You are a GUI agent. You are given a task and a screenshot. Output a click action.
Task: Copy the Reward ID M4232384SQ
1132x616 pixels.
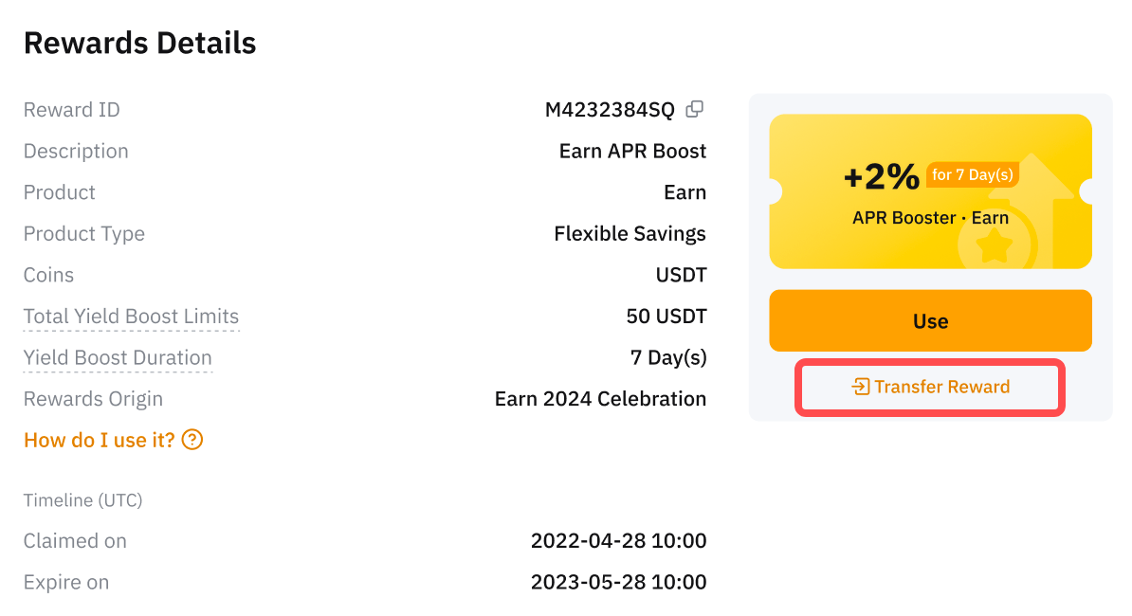695,109
